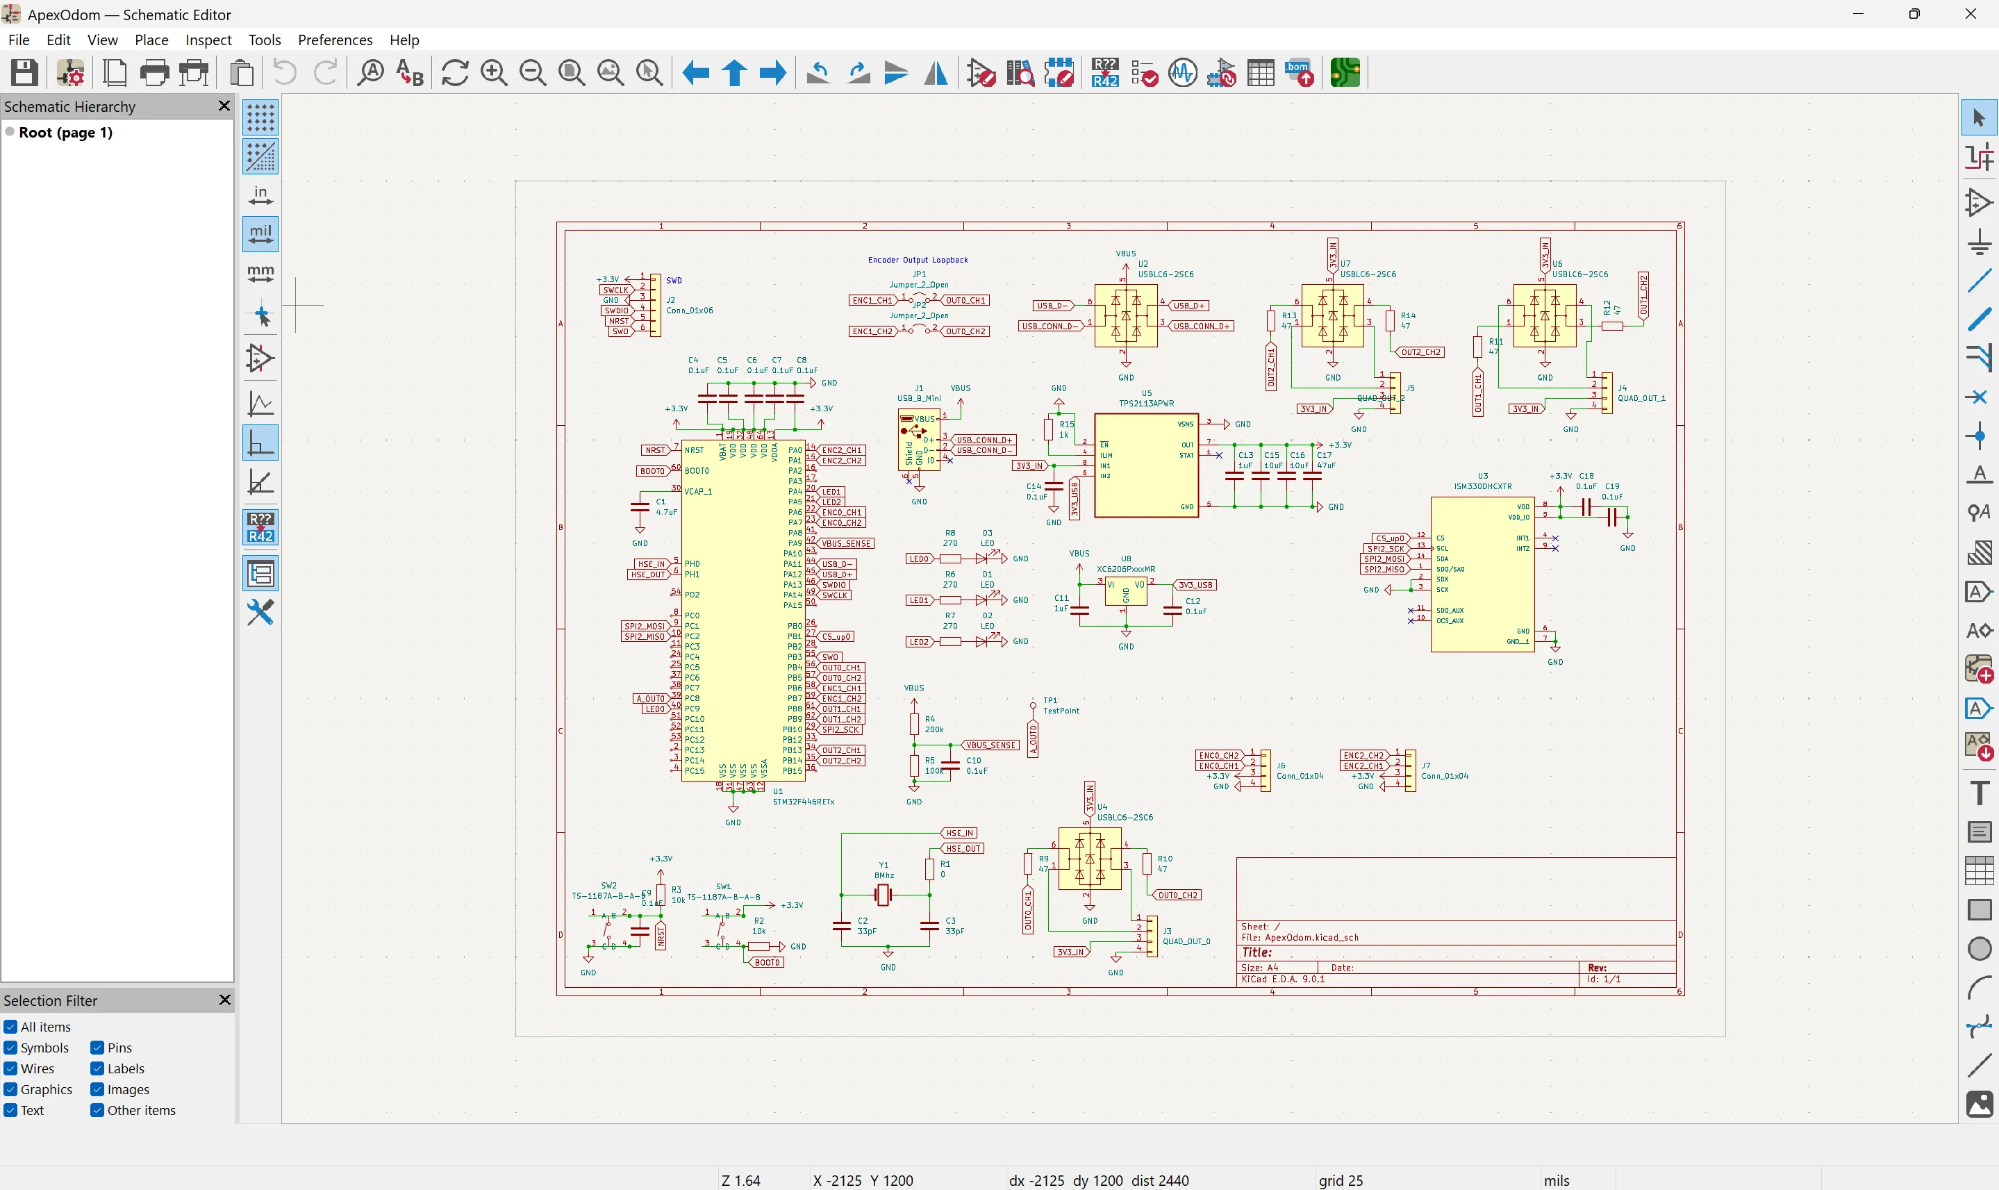Viewport: 1999px width, 1190px height.
Task: Mirror selection horizontally
Action: pos(936,73)
